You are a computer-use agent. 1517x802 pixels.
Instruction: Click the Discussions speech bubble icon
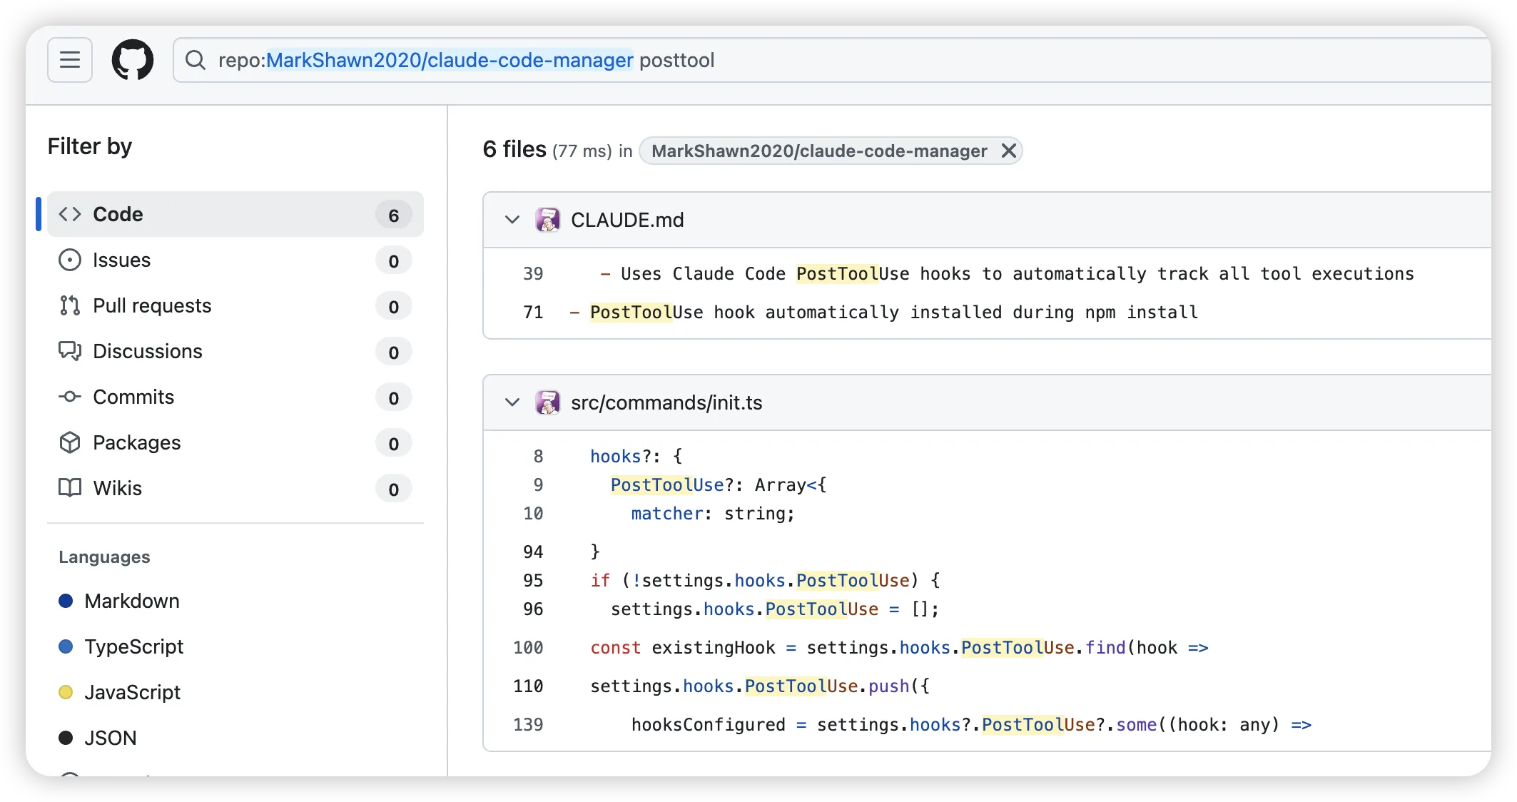[x=70, y=351]
